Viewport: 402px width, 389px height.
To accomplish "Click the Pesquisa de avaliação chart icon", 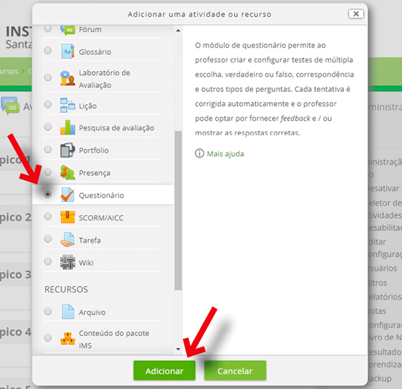I will pos(68,127).
